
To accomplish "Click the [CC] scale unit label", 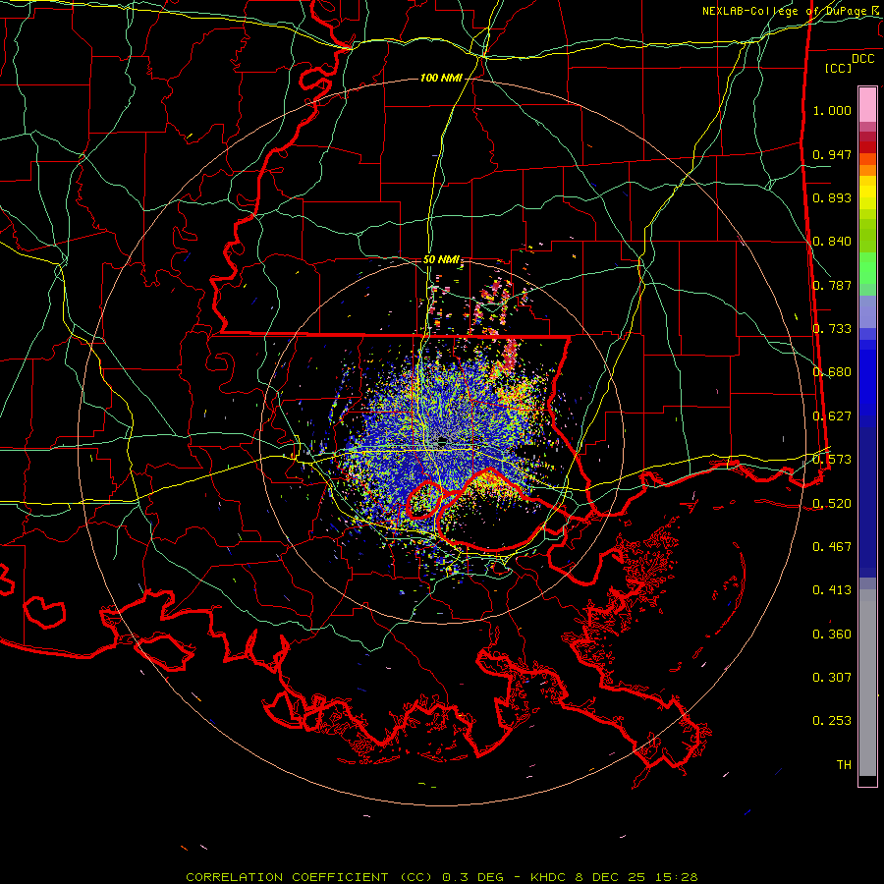I will [839, 68].
